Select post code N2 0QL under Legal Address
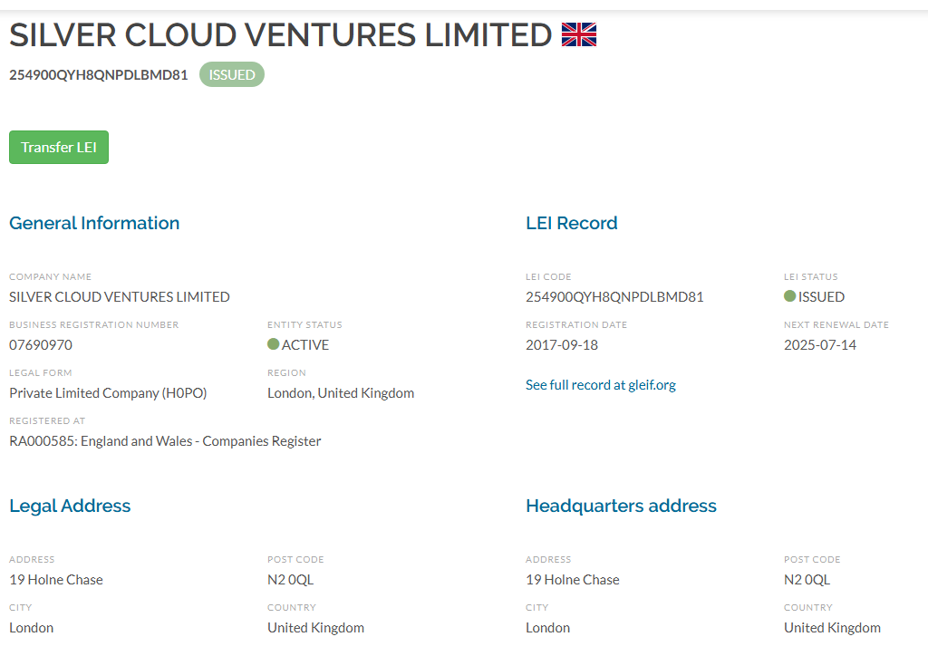928x656 pixels. pyautogui.click(x=290, y=580)
